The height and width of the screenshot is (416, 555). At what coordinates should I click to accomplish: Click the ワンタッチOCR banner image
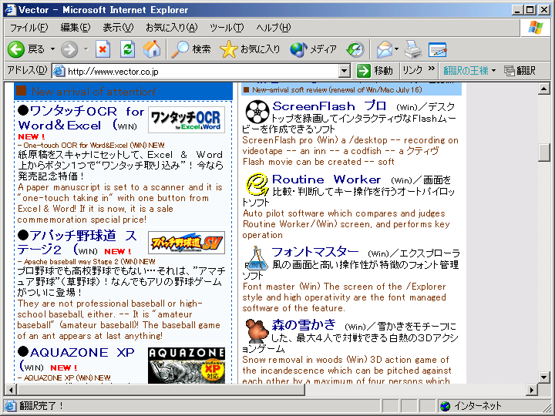point(187,119)
